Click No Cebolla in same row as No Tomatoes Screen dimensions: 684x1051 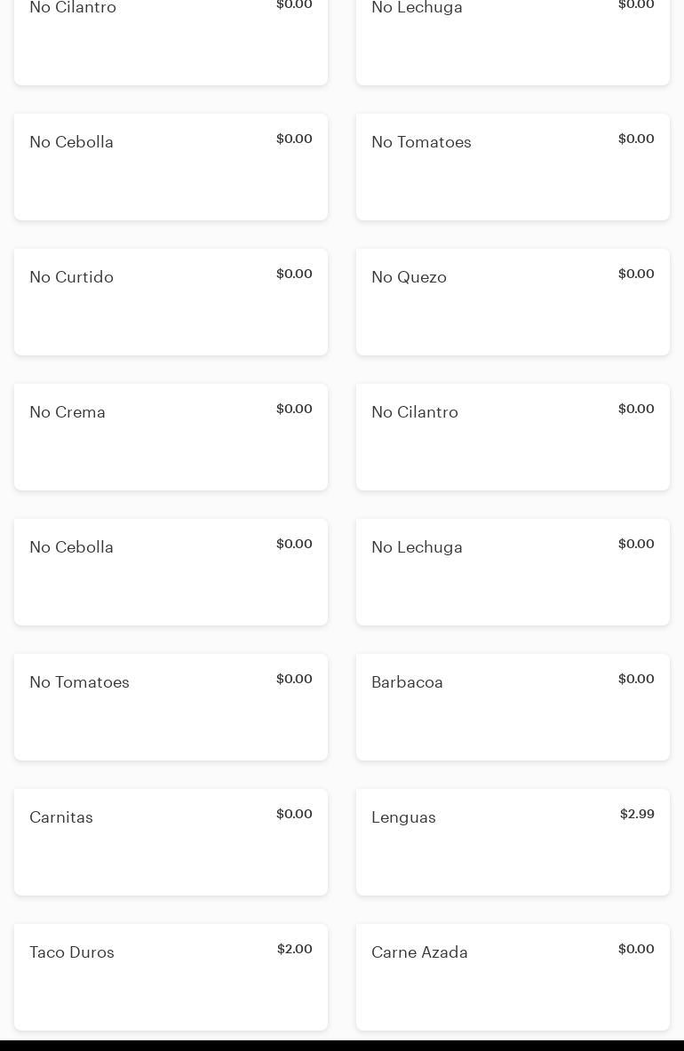point(171,167)
